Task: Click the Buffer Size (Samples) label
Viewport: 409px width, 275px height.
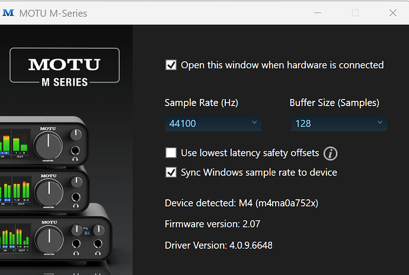Action: pyautogui.click(x=334, y=103)
